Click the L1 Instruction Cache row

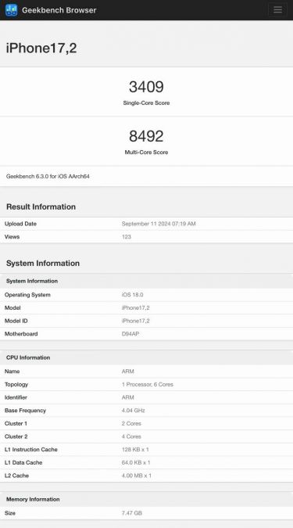[146, 450]
